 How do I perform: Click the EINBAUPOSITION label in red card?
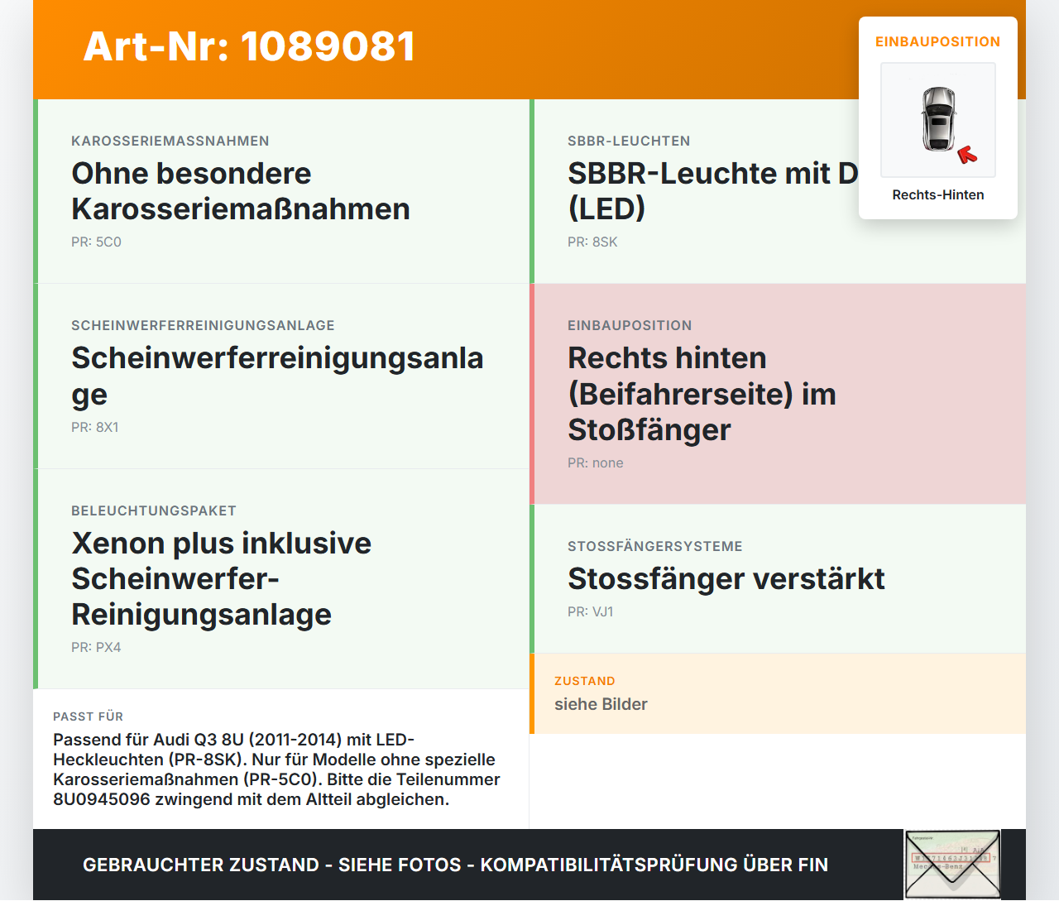(630, 325)
